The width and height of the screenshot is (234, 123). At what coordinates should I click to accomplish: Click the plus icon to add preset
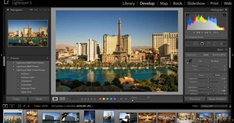pyautogui.click(x=47, y=58)
